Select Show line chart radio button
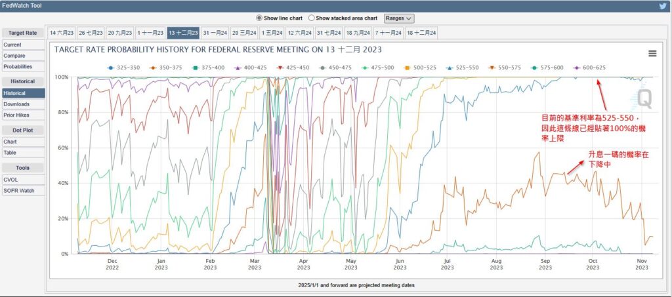Screen dimensions: 672x297 coord(259,18)
